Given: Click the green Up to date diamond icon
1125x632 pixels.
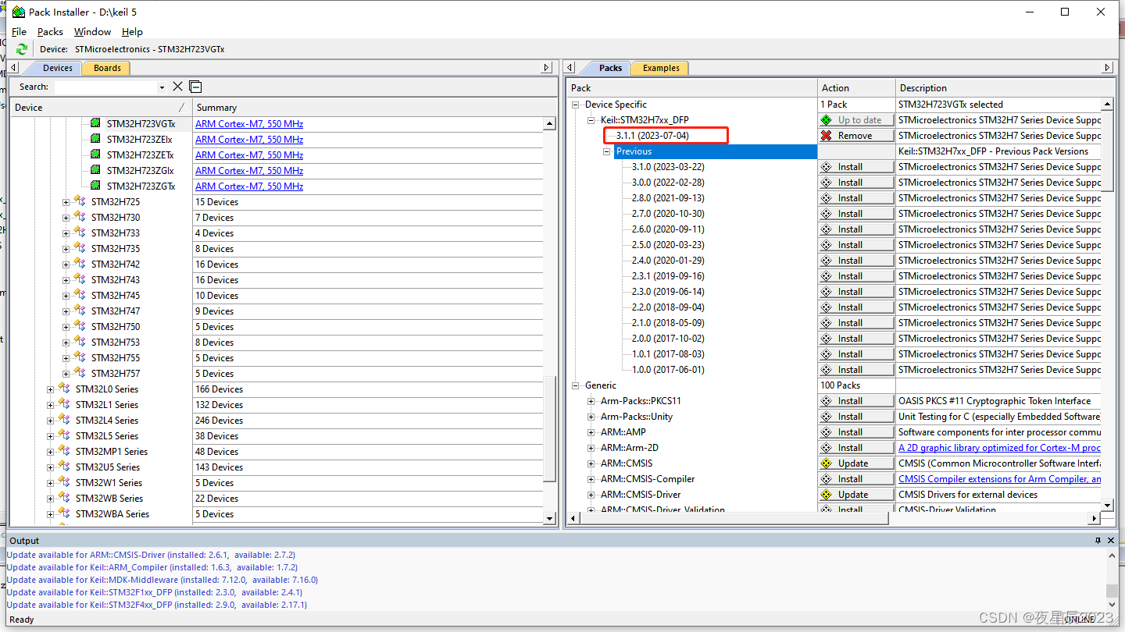Looking at the screenshot, I should tap(827, 120).
